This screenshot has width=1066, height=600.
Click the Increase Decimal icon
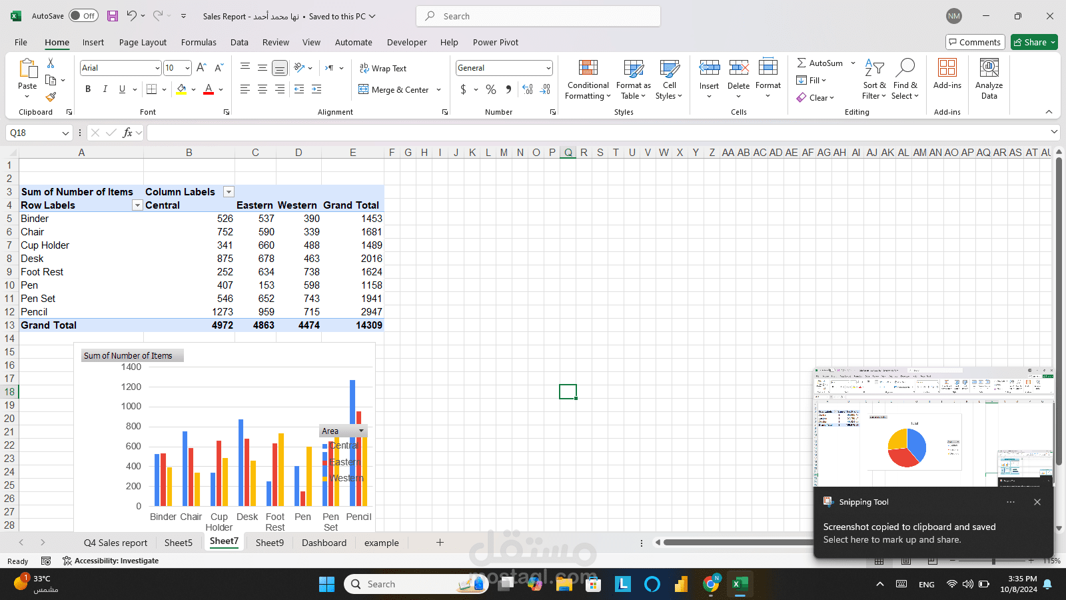(528, 89)
